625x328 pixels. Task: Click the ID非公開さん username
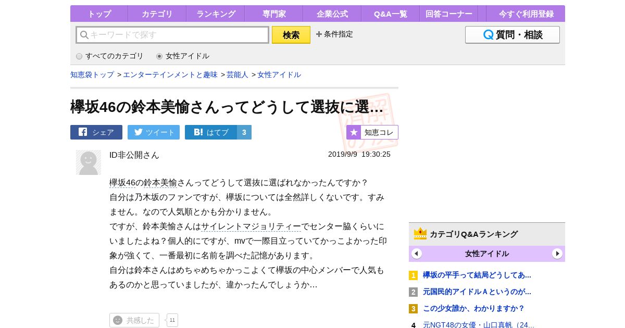(134, 155)
